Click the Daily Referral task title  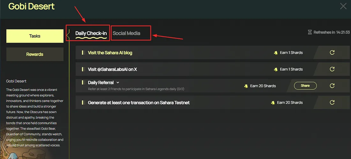(x=101, y=83)
